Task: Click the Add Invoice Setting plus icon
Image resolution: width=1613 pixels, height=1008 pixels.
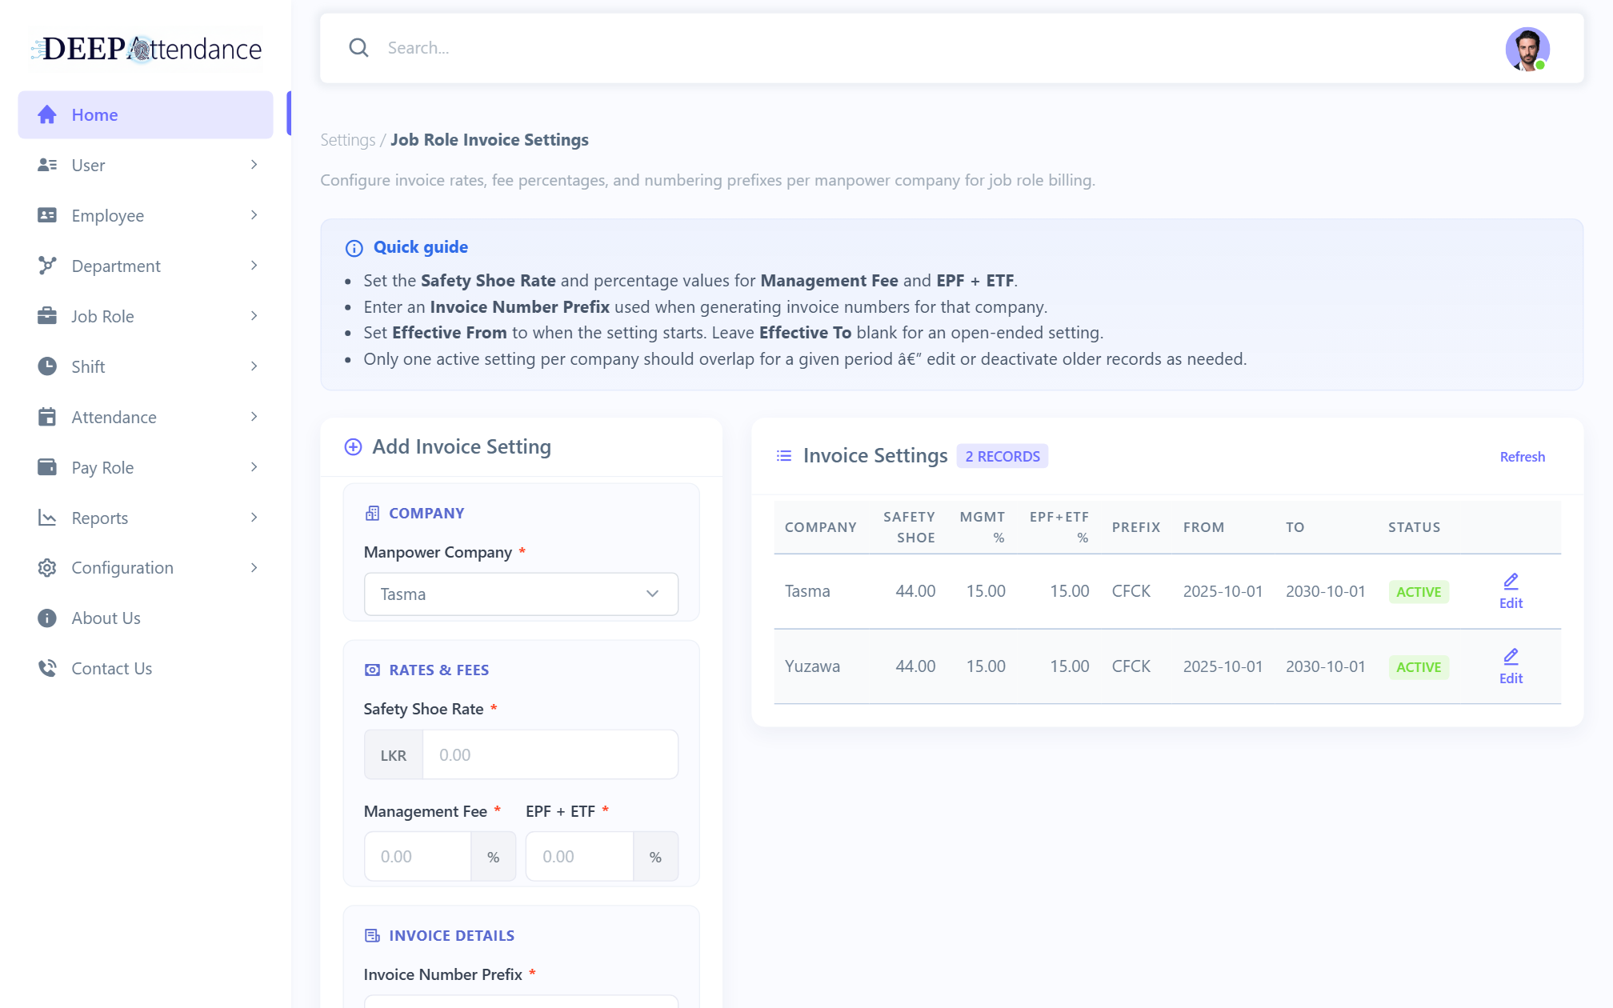Action: (353, 447)
